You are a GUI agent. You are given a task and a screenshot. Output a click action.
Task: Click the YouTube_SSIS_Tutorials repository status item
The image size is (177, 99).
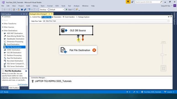pyautogui.click(x=151, y=92)
